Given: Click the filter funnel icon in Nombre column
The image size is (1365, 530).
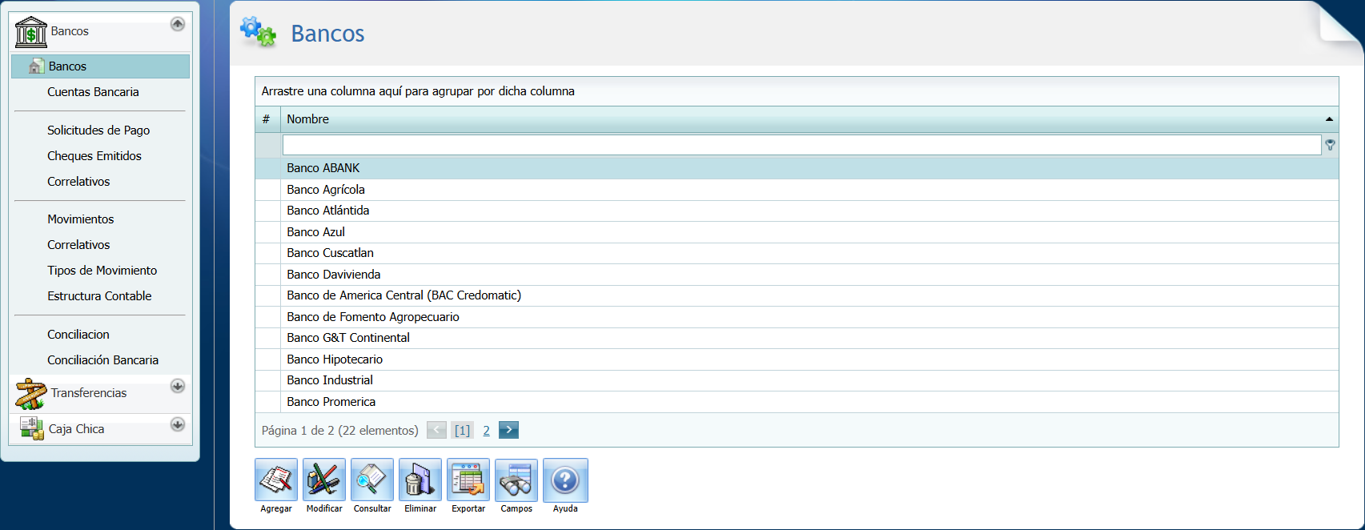Looking at the screenshot, I should tap(1330, 145).
